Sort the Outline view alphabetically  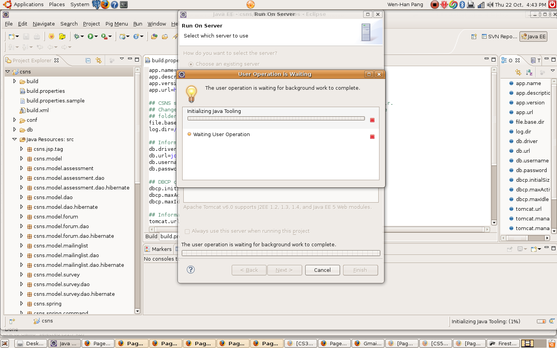529,72
